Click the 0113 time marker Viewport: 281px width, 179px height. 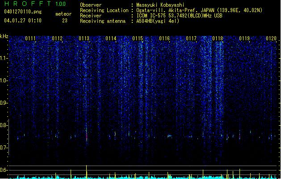84,38
